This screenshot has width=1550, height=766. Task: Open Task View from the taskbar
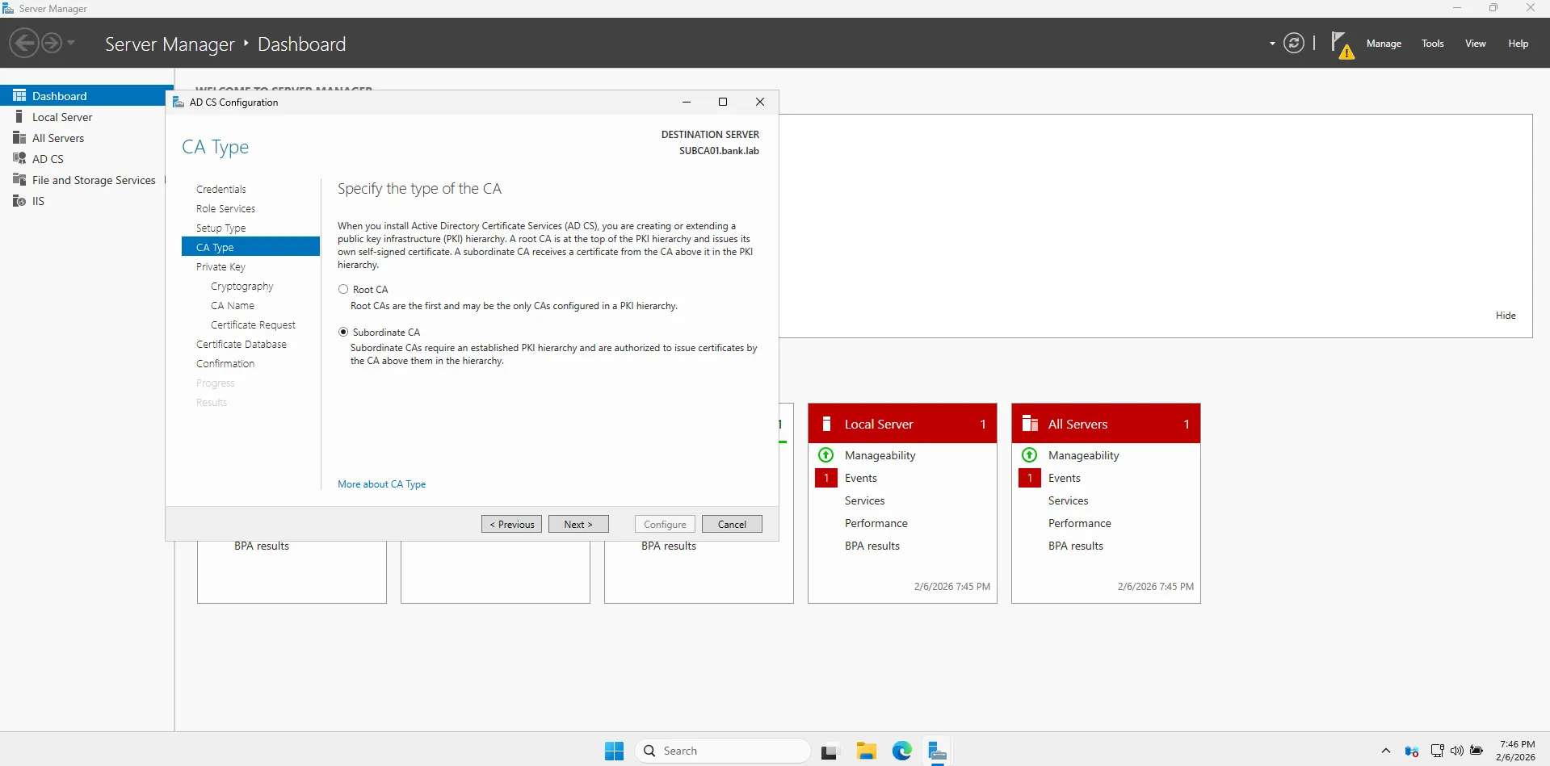(830, 751)
